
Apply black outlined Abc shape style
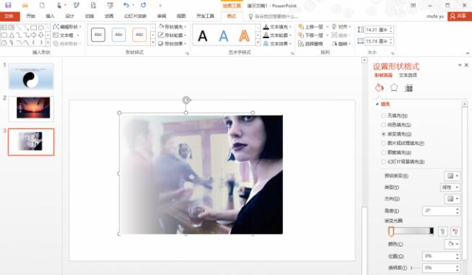[x=98, y=35]
